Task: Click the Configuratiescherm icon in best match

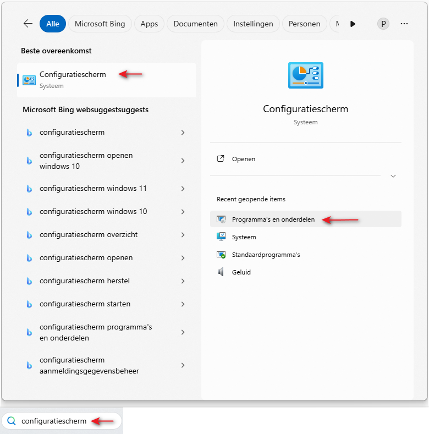Action: point(29,80)
